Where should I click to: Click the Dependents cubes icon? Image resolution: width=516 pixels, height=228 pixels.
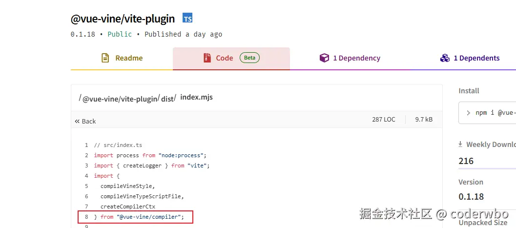[445, 58]
